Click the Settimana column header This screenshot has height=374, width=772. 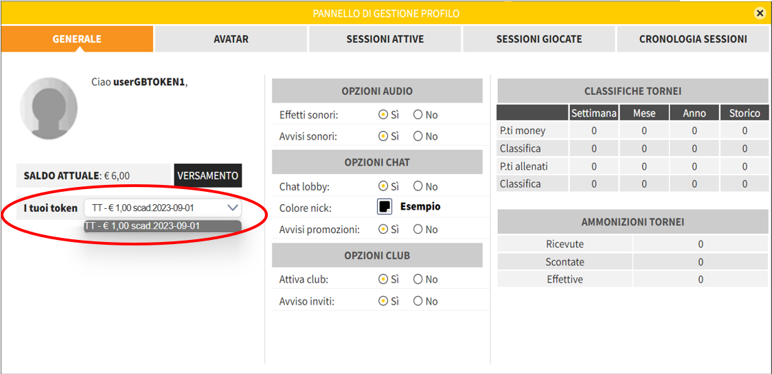[594, 113]
